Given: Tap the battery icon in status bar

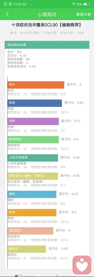Looking at the screenshot, I should click(87, 4).
